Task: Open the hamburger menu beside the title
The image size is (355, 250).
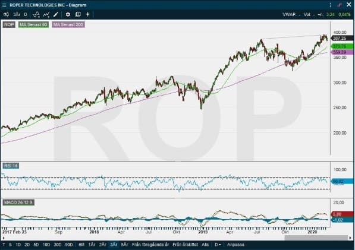Action: pos(4,5)
